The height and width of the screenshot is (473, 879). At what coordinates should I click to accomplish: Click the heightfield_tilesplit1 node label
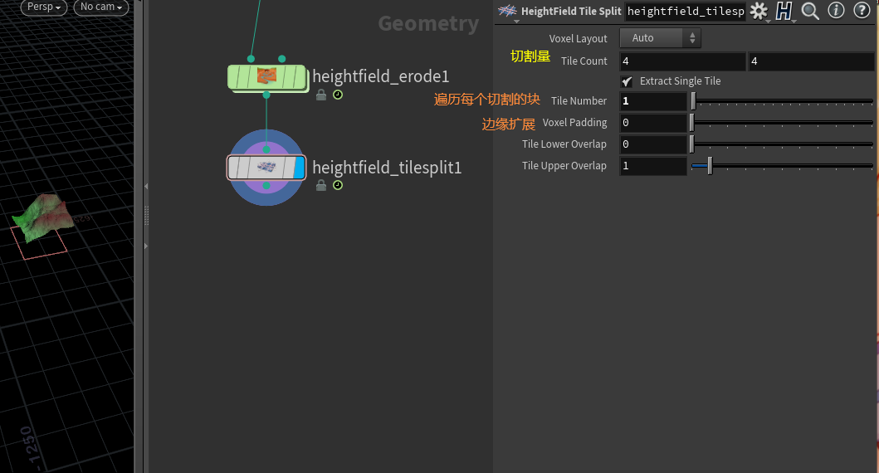tap(387, 167)
